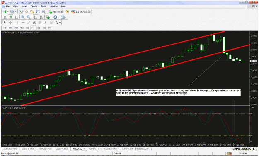Toggle chart Auto Scroll icon
This screenshot has height=156, width=259.
(36, 17)
